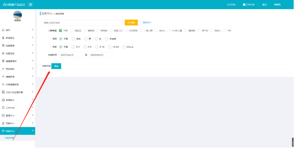
Task: Check the 孕产妇 checkbox
Action: [x=199, y=30]
